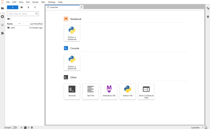
Task: Sort files by Last Modified column
Action: pyautogui.click(x=34, y=24)
